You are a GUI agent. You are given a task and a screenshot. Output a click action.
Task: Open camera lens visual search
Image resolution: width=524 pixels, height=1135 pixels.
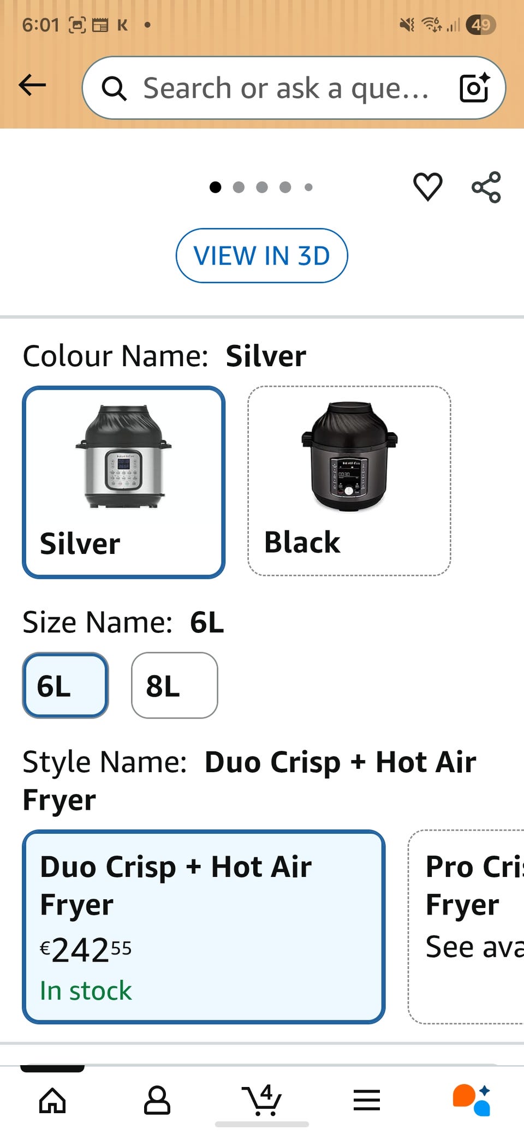click(x=474, y=88)
